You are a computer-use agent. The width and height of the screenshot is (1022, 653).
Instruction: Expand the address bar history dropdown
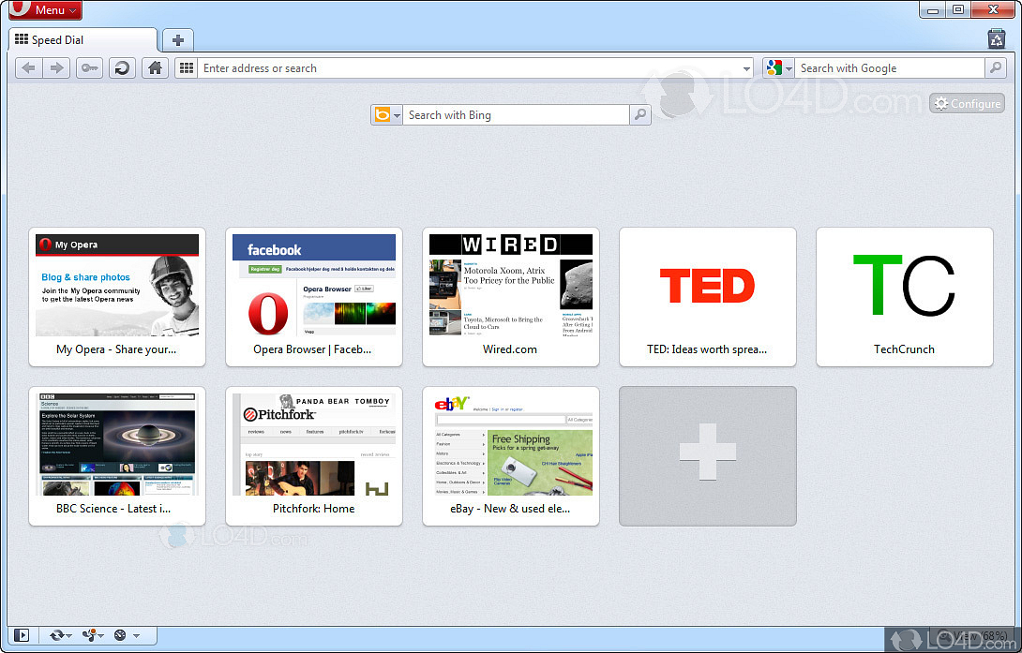[747, 68]
